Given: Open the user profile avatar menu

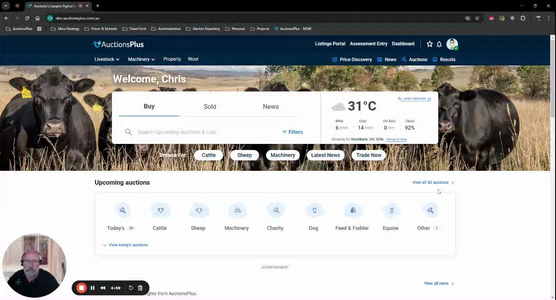Looking at the screenshot, I should tap(452, 44).
